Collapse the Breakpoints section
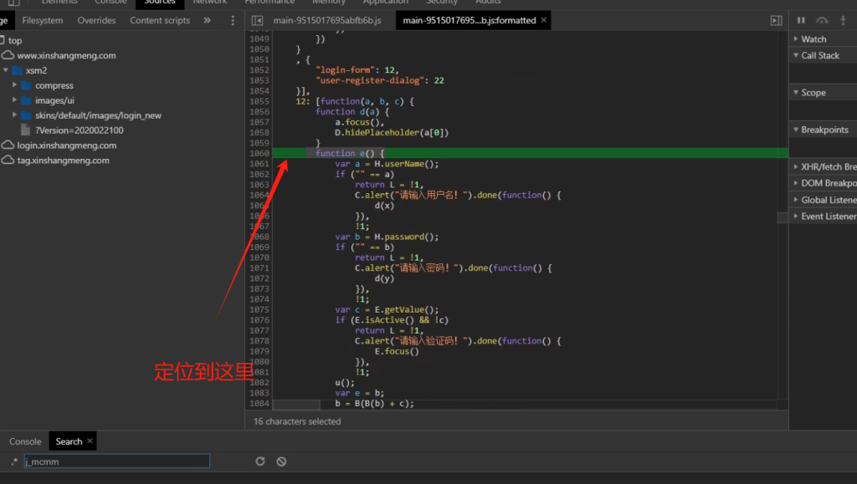Screen dimensions: 857x484 pyautogui.click(x=796, y=130)
